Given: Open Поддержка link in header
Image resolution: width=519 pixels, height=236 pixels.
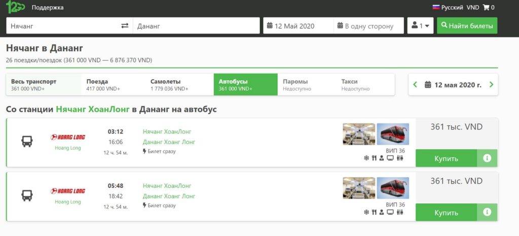Looking at the screenshot, I should coord(48,8).
